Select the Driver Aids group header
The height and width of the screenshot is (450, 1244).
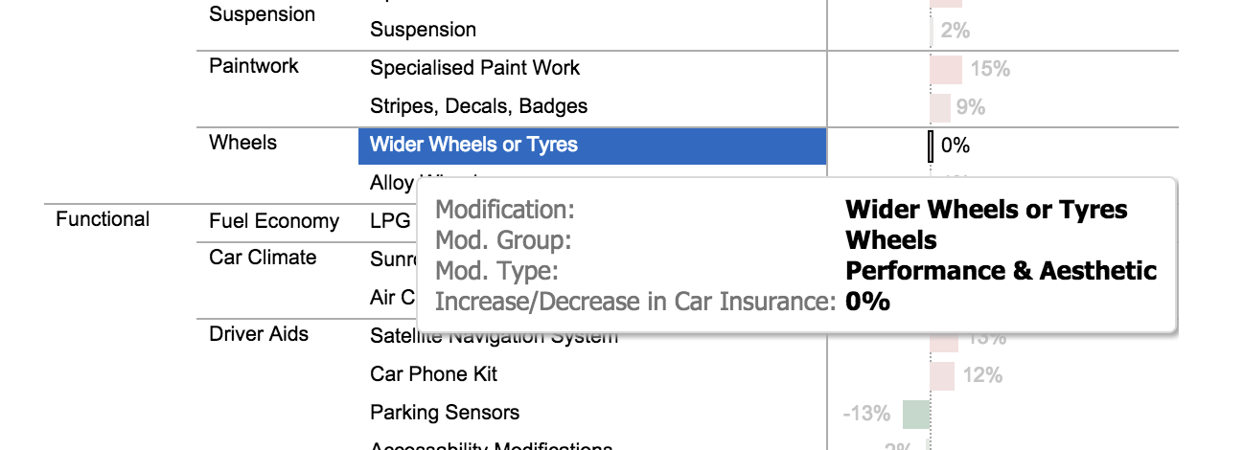pyautogui.click(x=259, y=334)
